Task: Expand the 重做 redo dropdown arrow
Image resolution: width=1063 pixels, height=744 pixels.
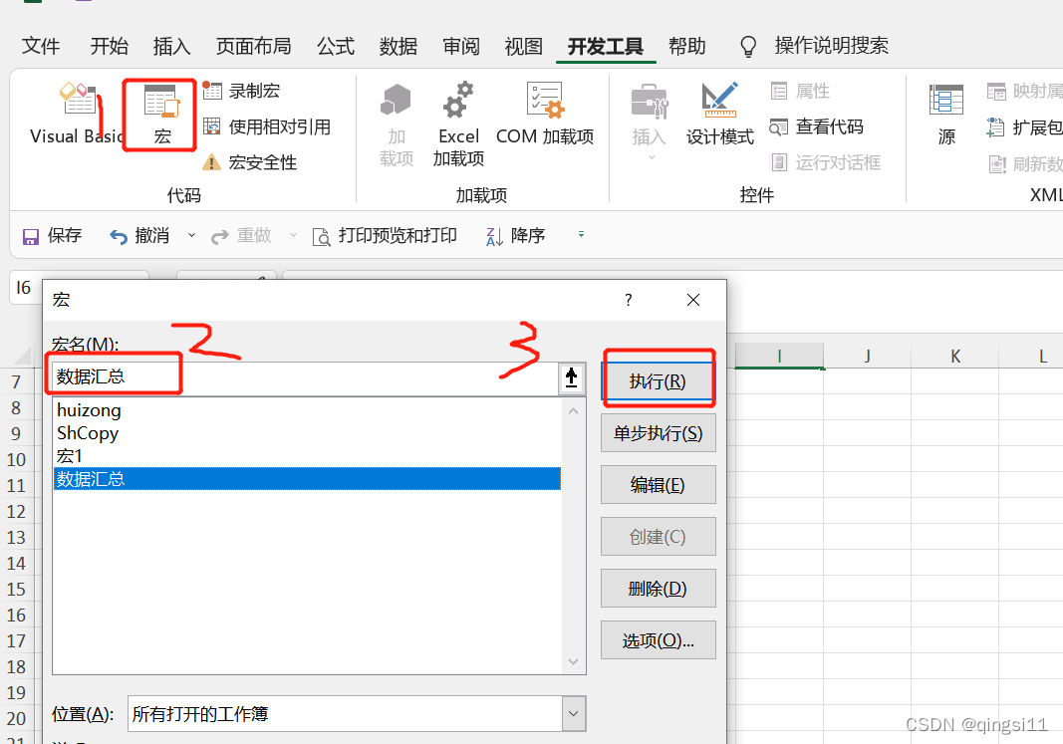Action: point(294,235)
